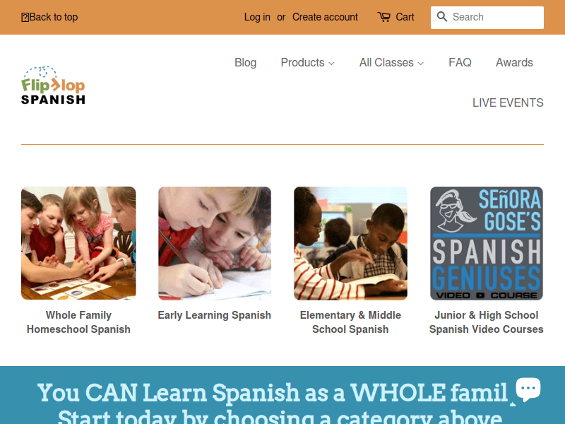Go to the Awards page

pyautogui.click(x=514, y=63)
